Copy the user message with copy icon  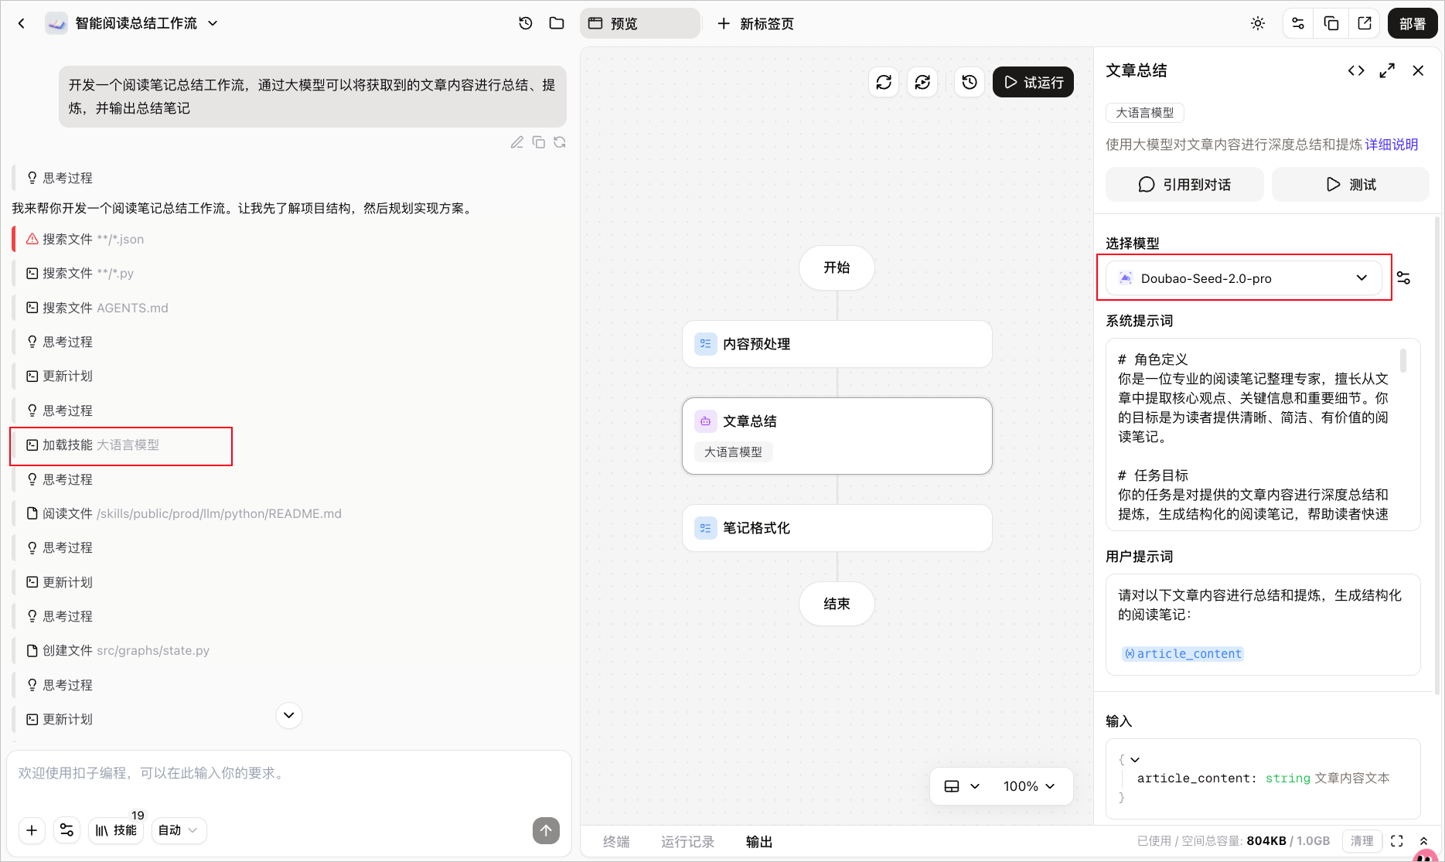click(539, 142)
